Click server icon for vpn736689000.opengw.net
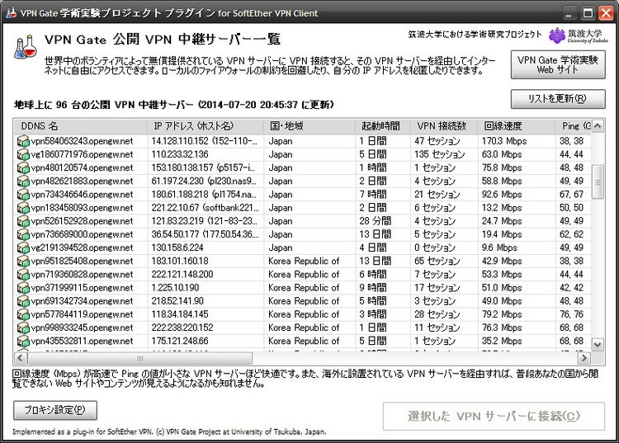This screenshot has height=443, width=619. pos(23,235)
